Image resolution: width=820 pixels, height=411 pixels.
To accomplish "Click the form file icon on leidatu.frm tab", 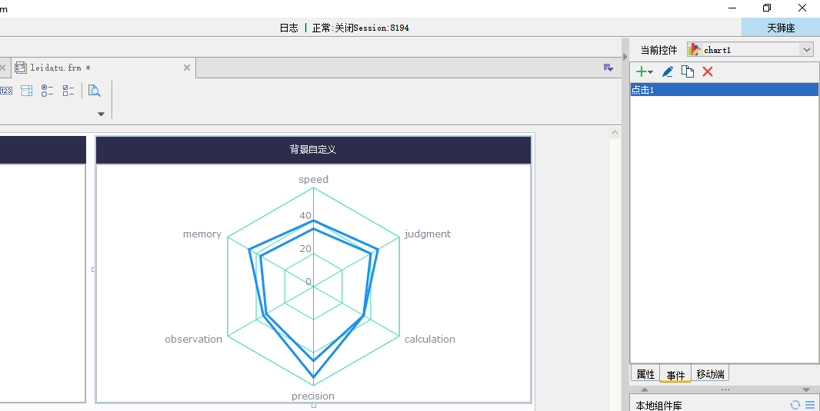I will coord(21,68).
